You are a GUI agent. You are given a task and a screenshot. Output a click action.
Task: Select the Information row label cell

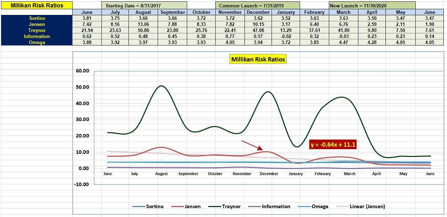coord(36,36)
